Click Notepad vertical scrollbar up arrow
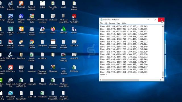 (163, 26)
